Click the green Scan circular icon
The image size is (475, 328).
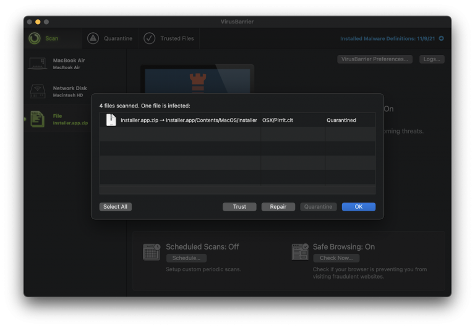click(x=35, y=38)
